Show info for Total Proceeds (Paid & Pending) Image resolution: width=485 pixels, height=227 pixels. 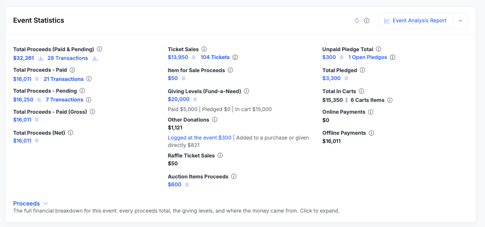99,49
